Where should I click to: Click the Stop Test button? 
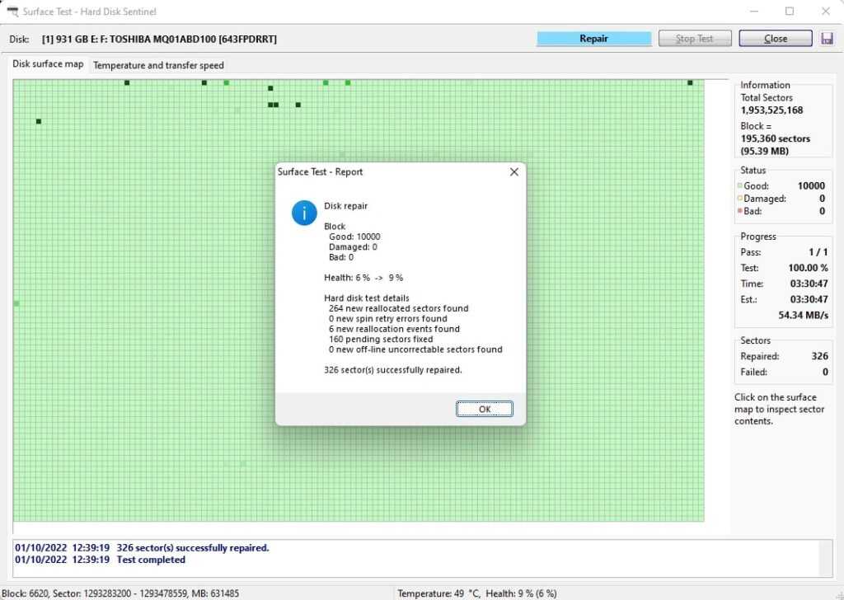click(x=694, y=38)
